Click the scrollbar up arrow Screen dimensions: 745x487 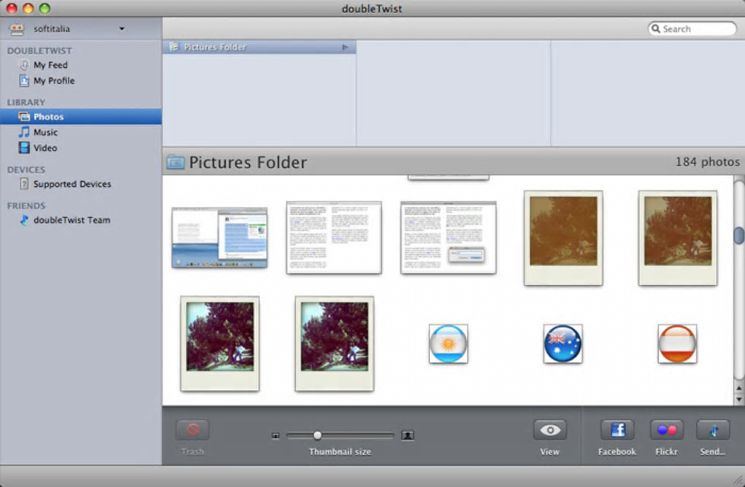(x=739, y=388)
